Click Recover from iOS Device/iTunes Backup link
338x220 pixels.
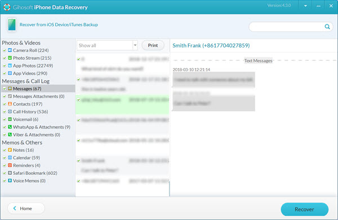[x=59, y=25]
